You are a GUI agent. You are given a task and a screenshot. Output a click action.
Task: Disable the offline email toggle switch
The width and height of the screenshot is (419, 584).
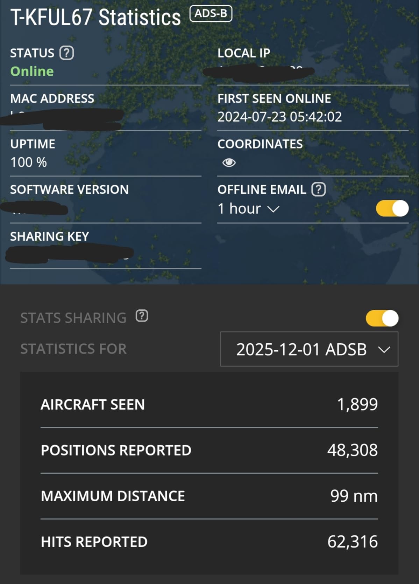[x=392, y=209]
